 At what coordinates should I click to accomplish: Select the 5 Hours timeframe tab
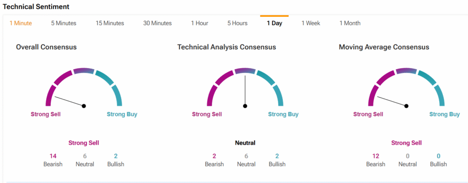click(238, 23)
